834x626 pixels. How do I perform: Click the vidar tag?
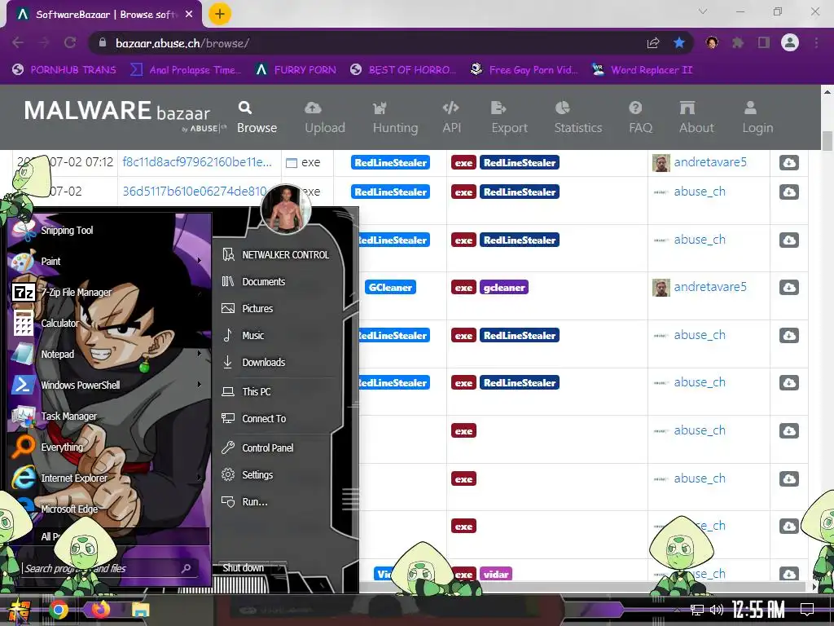496,574
